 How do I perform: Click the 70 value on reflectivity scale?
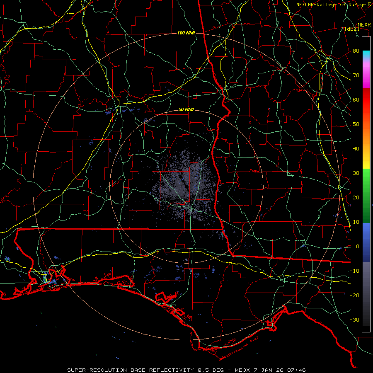(x=356, y=75)
